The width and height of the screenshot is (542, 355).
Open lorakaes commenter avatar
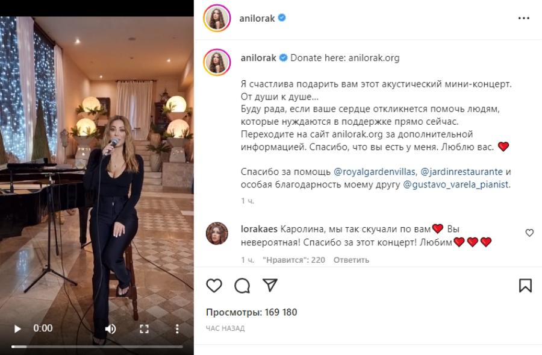(217, 233)
